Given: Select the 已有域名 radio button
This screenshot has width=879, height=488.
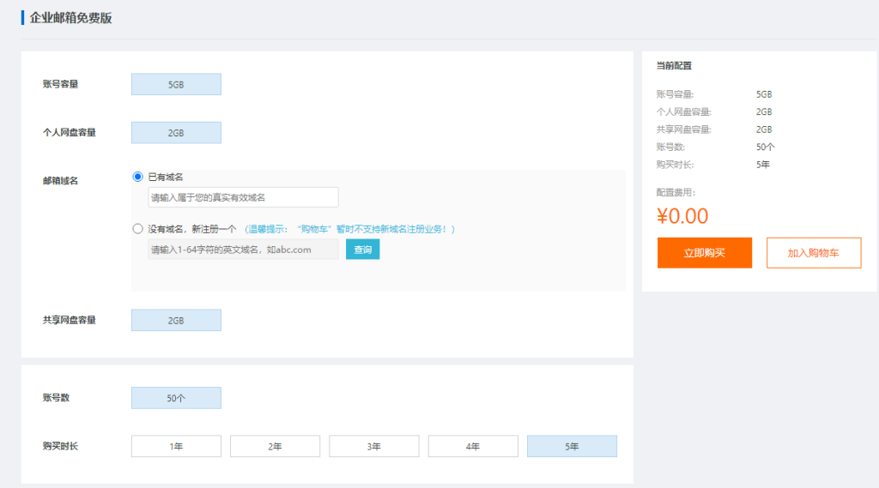Looking at the screenshot, I should pyautogui.click(x=137, y=177).
